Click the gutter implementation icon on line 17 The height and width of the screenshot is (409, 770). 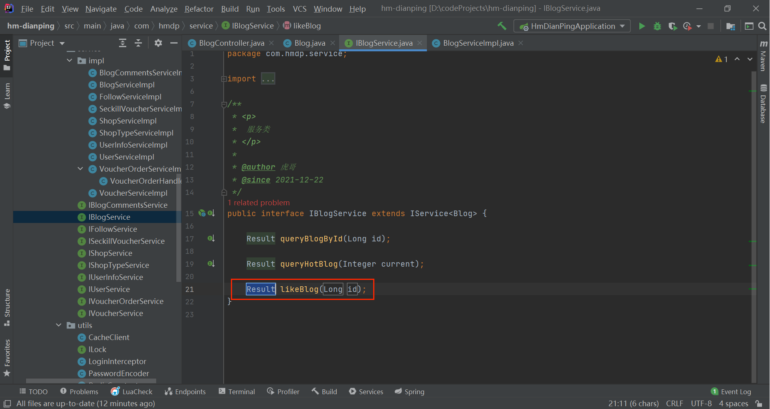(211, 239)
